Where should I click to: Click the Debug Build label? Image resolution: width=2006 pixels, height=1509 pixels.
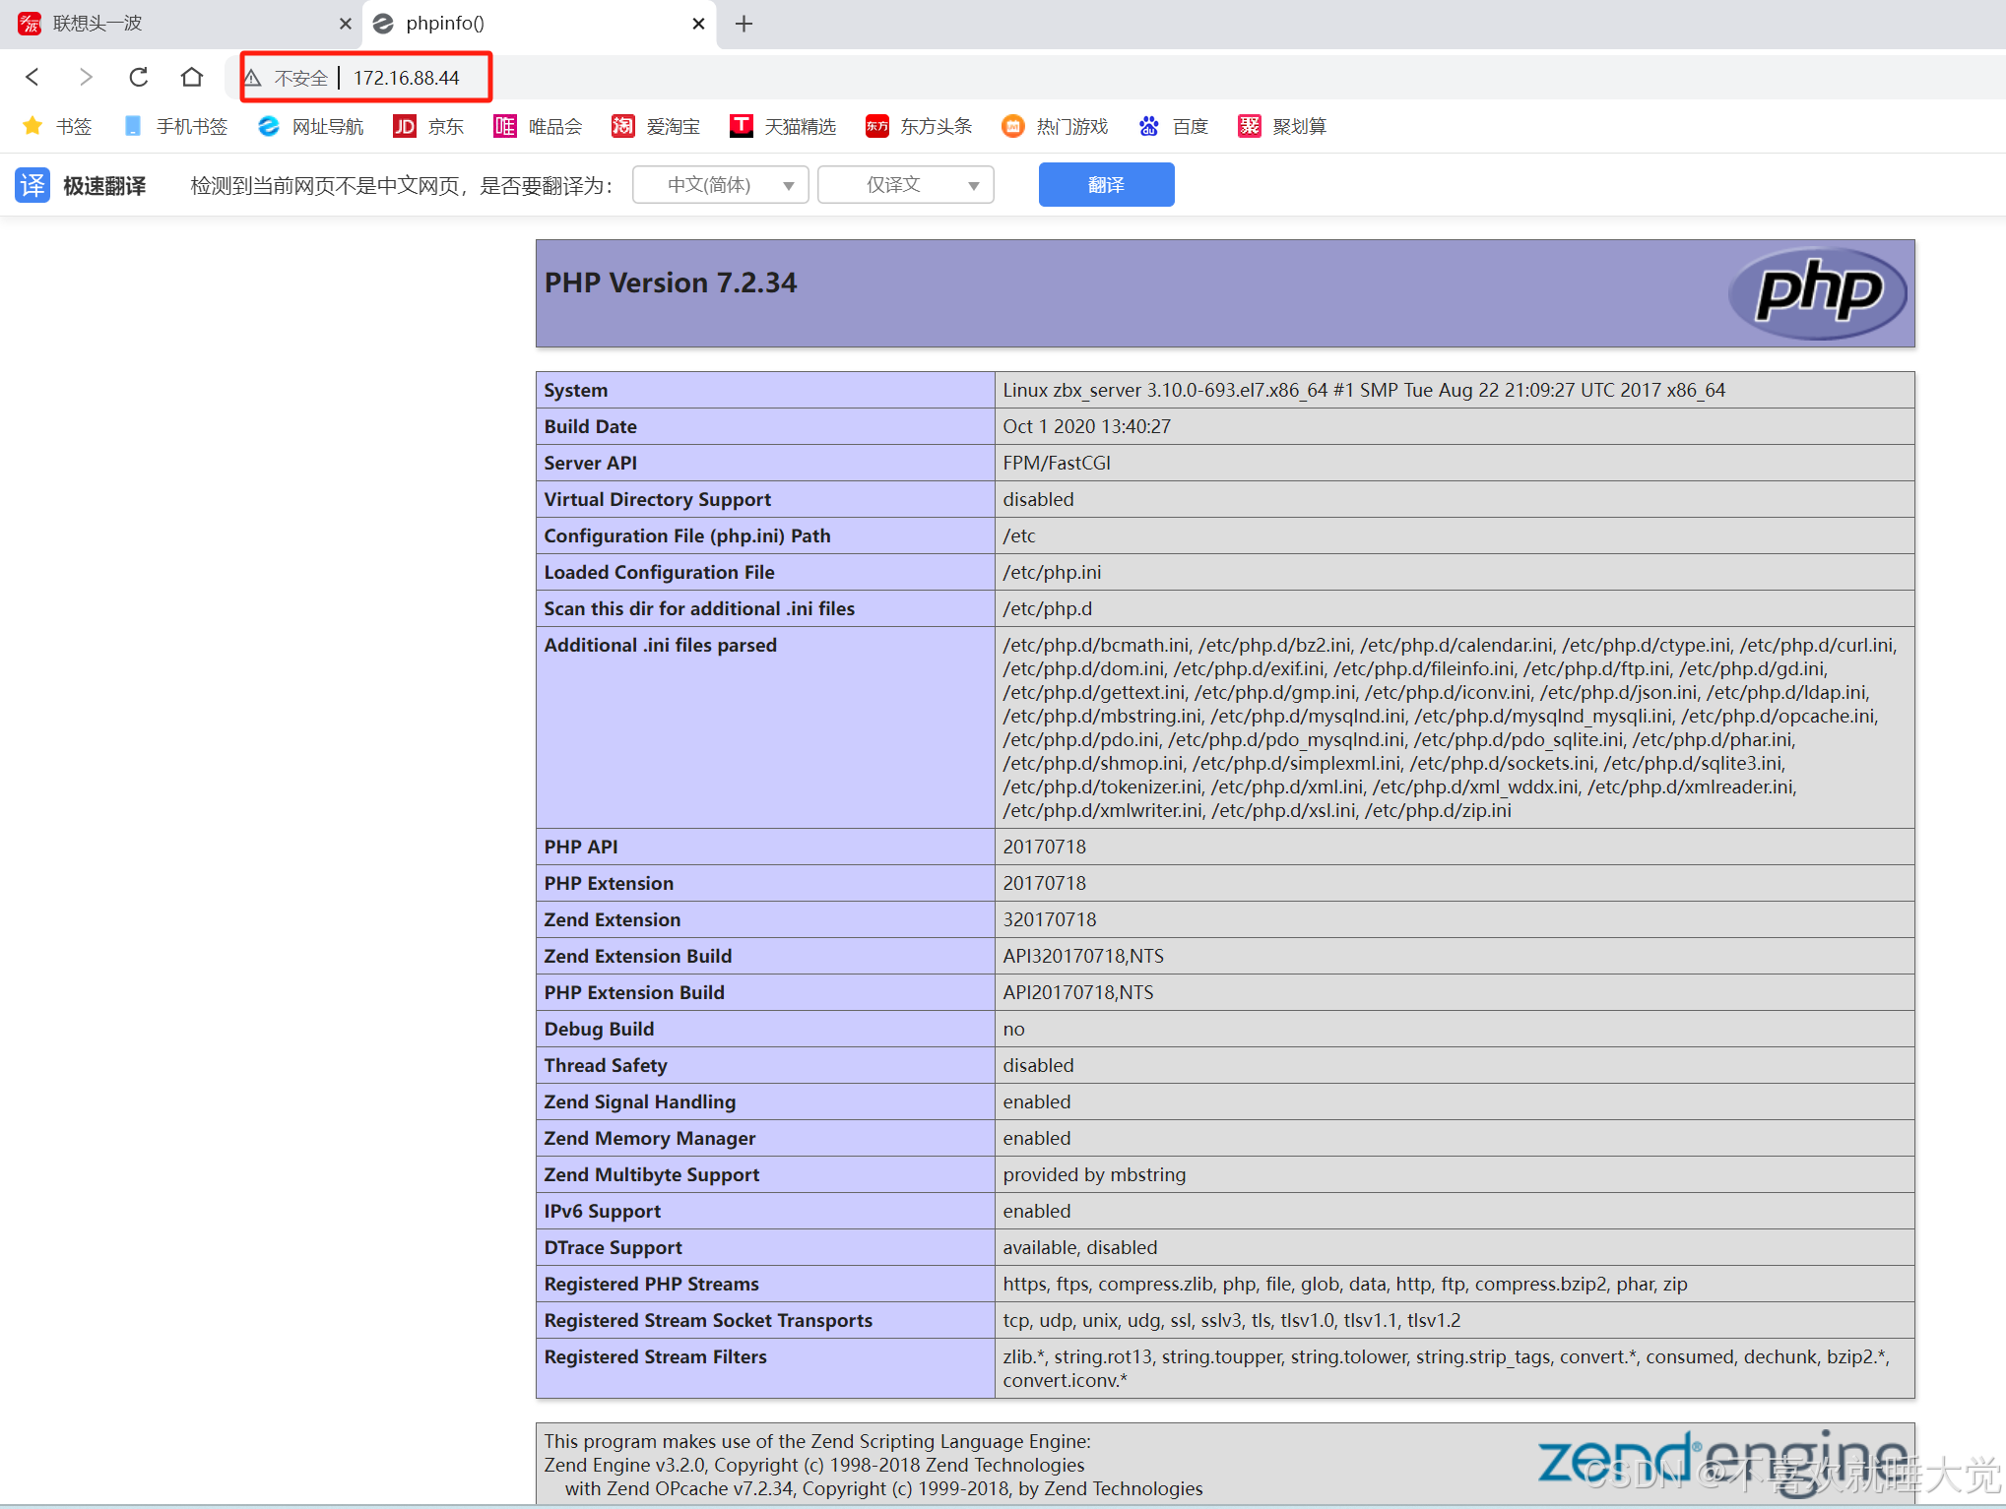click(599, 1029)
